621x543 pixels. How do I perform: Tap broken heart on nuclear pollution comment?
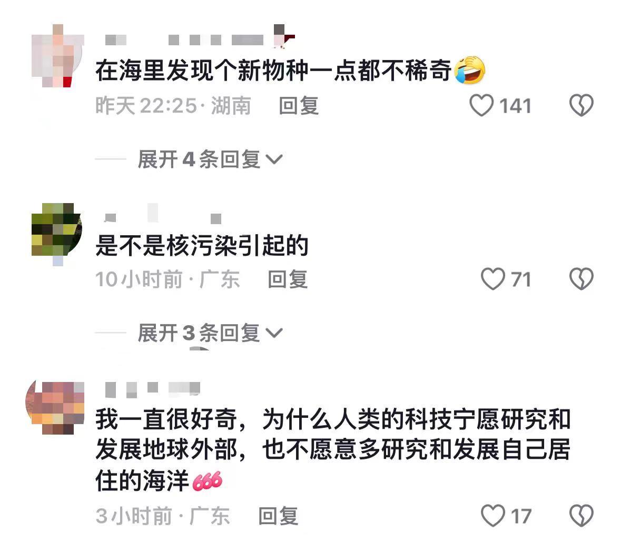point(581,279)
